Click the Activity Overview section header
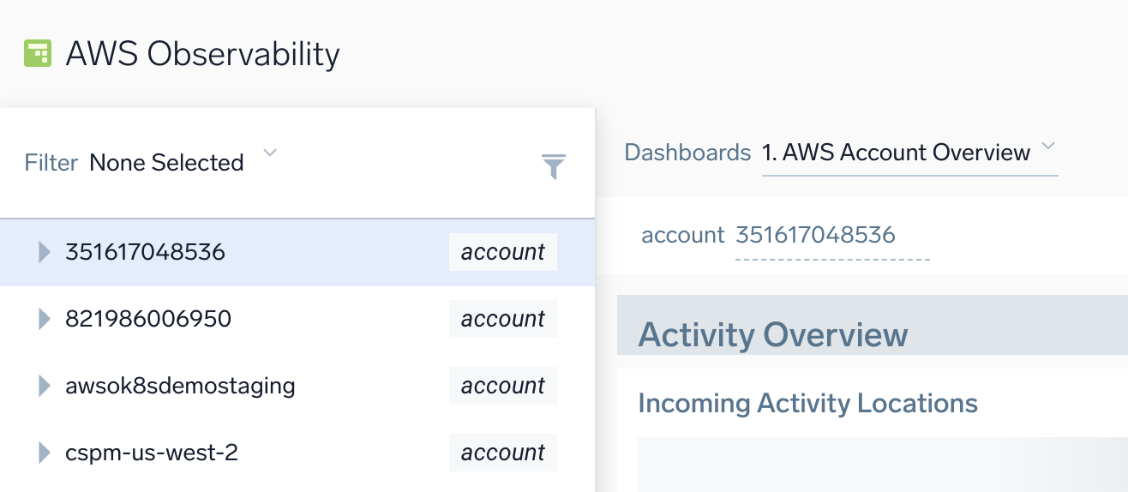The height and width of the screenshot is (492, 1128). point(773,334)
